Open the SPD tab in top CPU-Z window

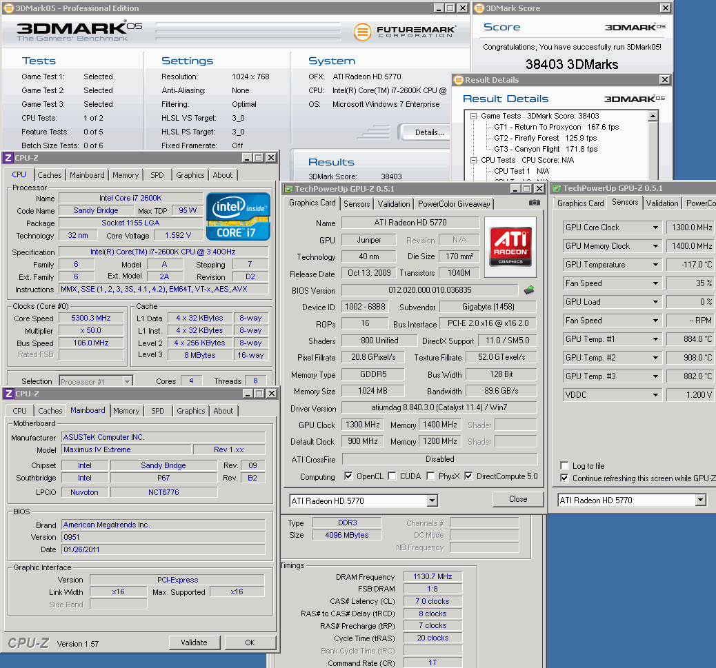(x=157, y=175)
